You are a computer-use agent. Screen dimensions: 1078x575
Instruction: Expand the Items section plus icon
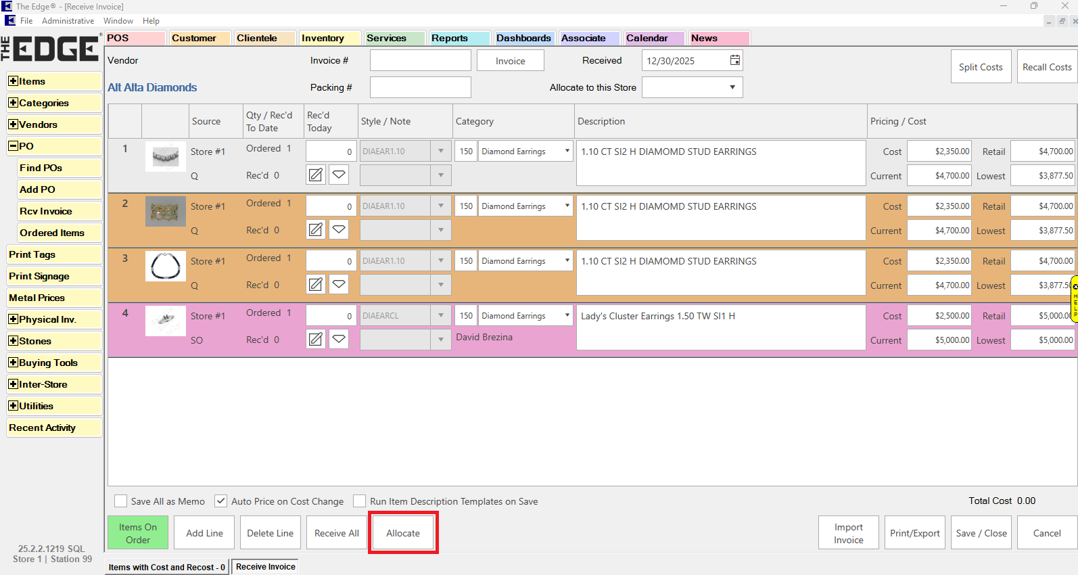(x=13, y=81)
